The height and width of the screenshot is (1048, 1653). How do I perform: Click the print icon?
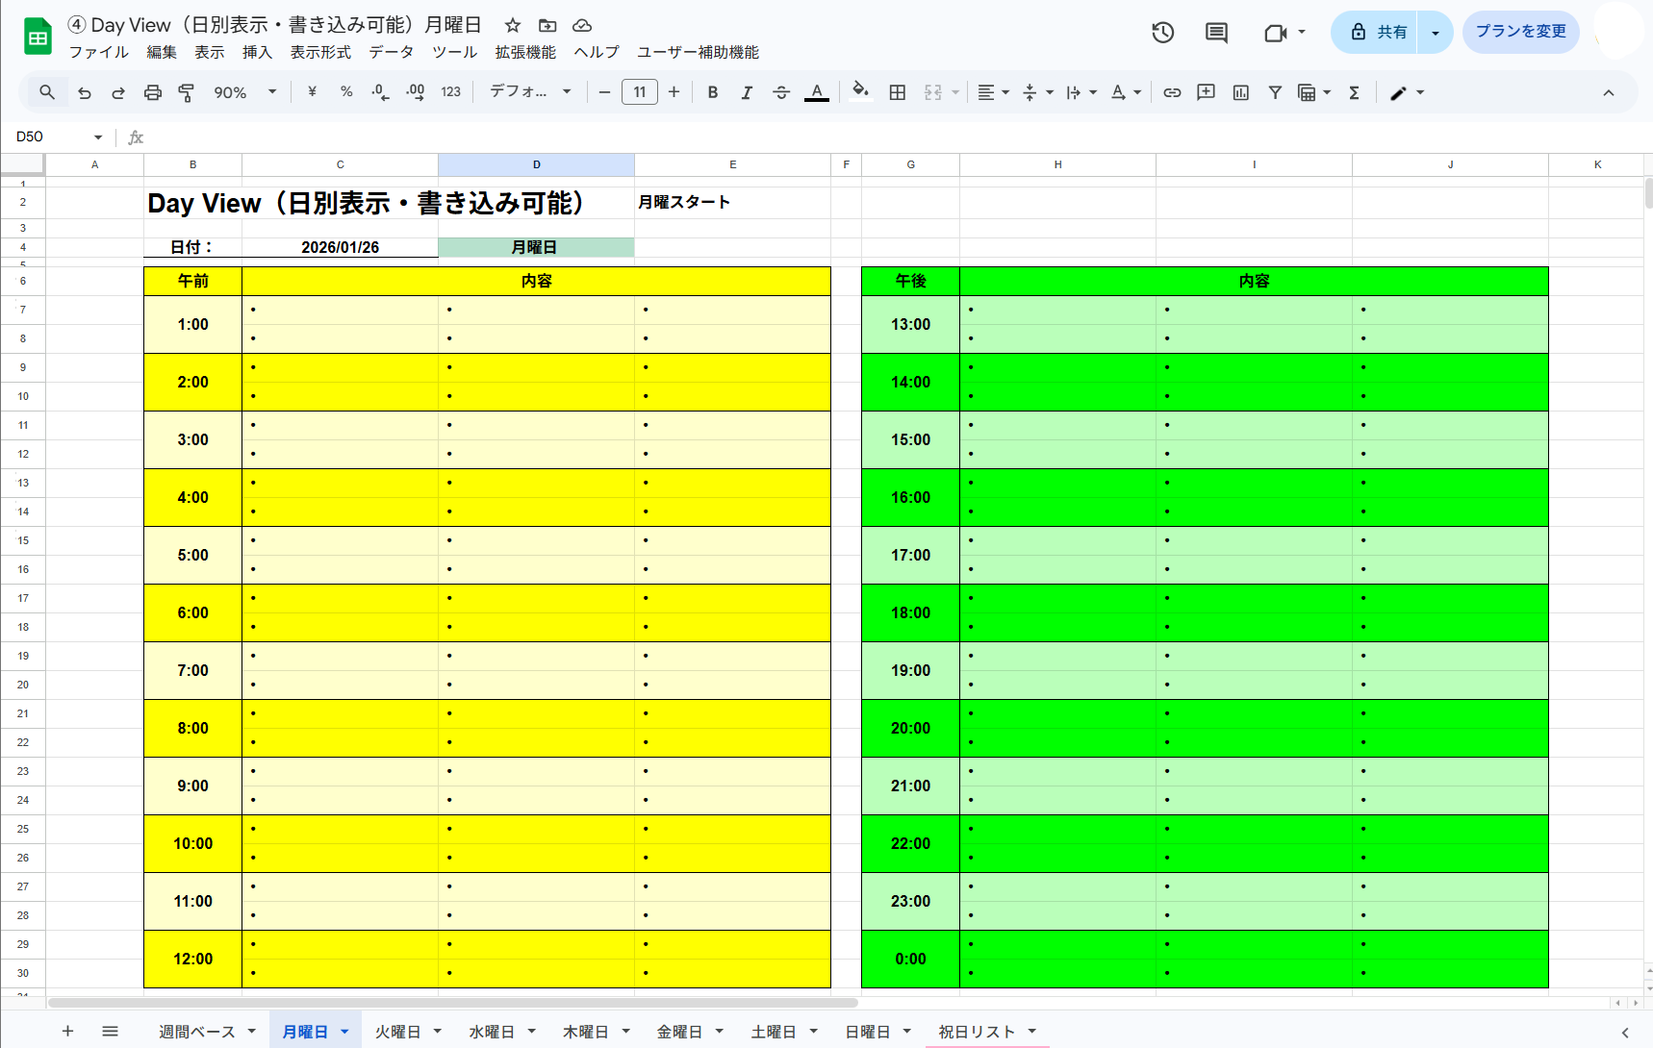click(x=153, y=92)
